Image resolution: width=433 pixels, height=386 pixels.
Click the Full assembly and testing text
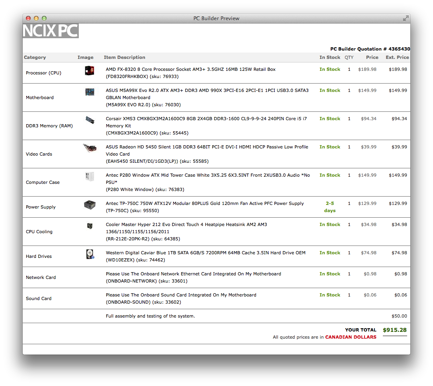[150, 316]
